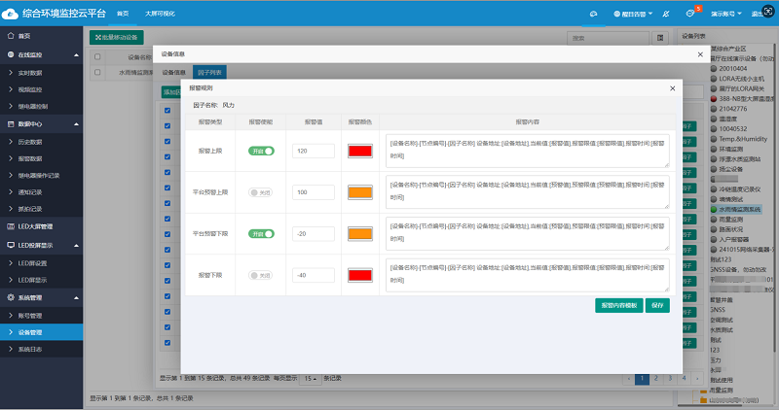
Task: Click the monitor icon beside LED投屏显示
Action: 10,245
